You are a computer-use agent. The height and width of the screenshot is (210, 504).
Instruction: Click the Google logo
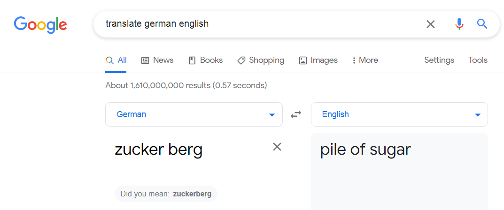pos(40,25)
